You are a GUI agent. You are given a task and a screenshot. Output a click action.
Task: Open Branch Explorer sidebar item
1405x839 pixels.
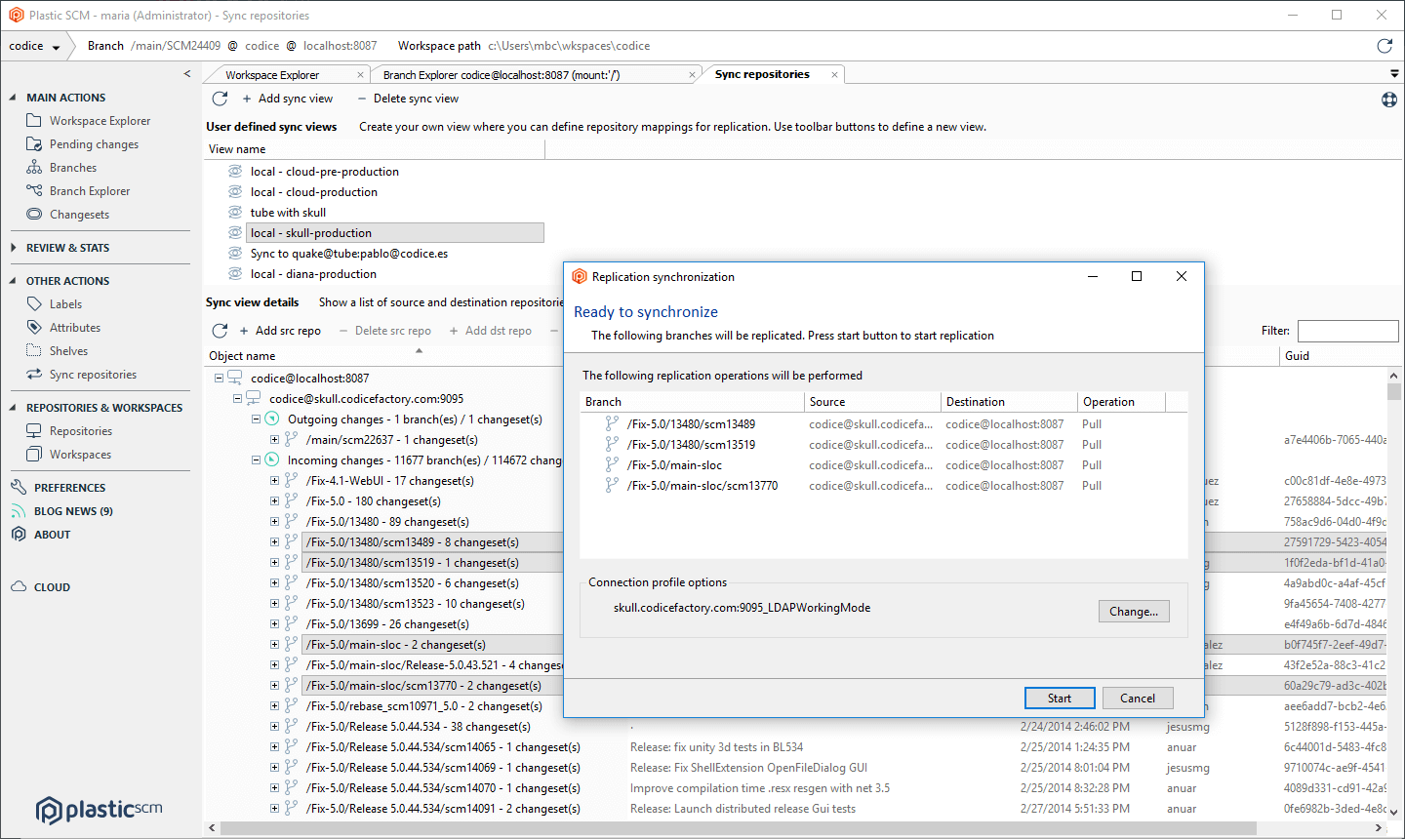click(x=89, y=191)
